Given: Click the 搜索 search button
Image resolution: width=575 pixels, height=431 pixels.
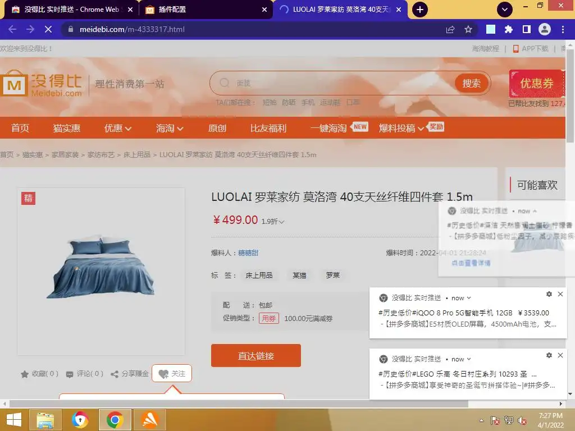Looking at the screenshot, I should [472, 83].
